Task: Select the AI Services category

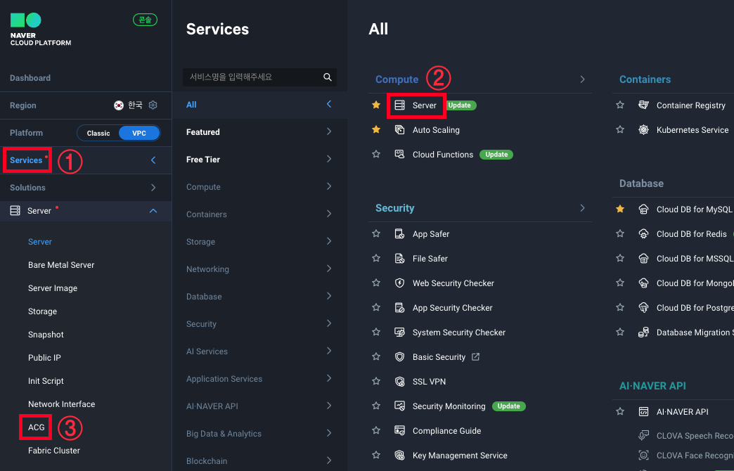Action: pos(260,351)
